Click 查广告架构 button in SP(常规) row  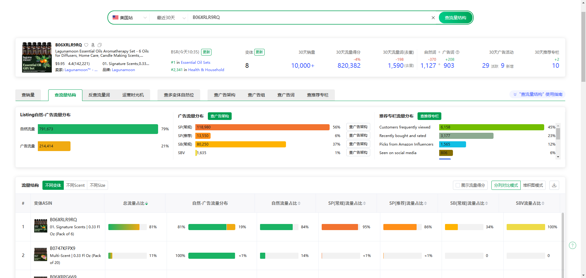click(358, 127)
